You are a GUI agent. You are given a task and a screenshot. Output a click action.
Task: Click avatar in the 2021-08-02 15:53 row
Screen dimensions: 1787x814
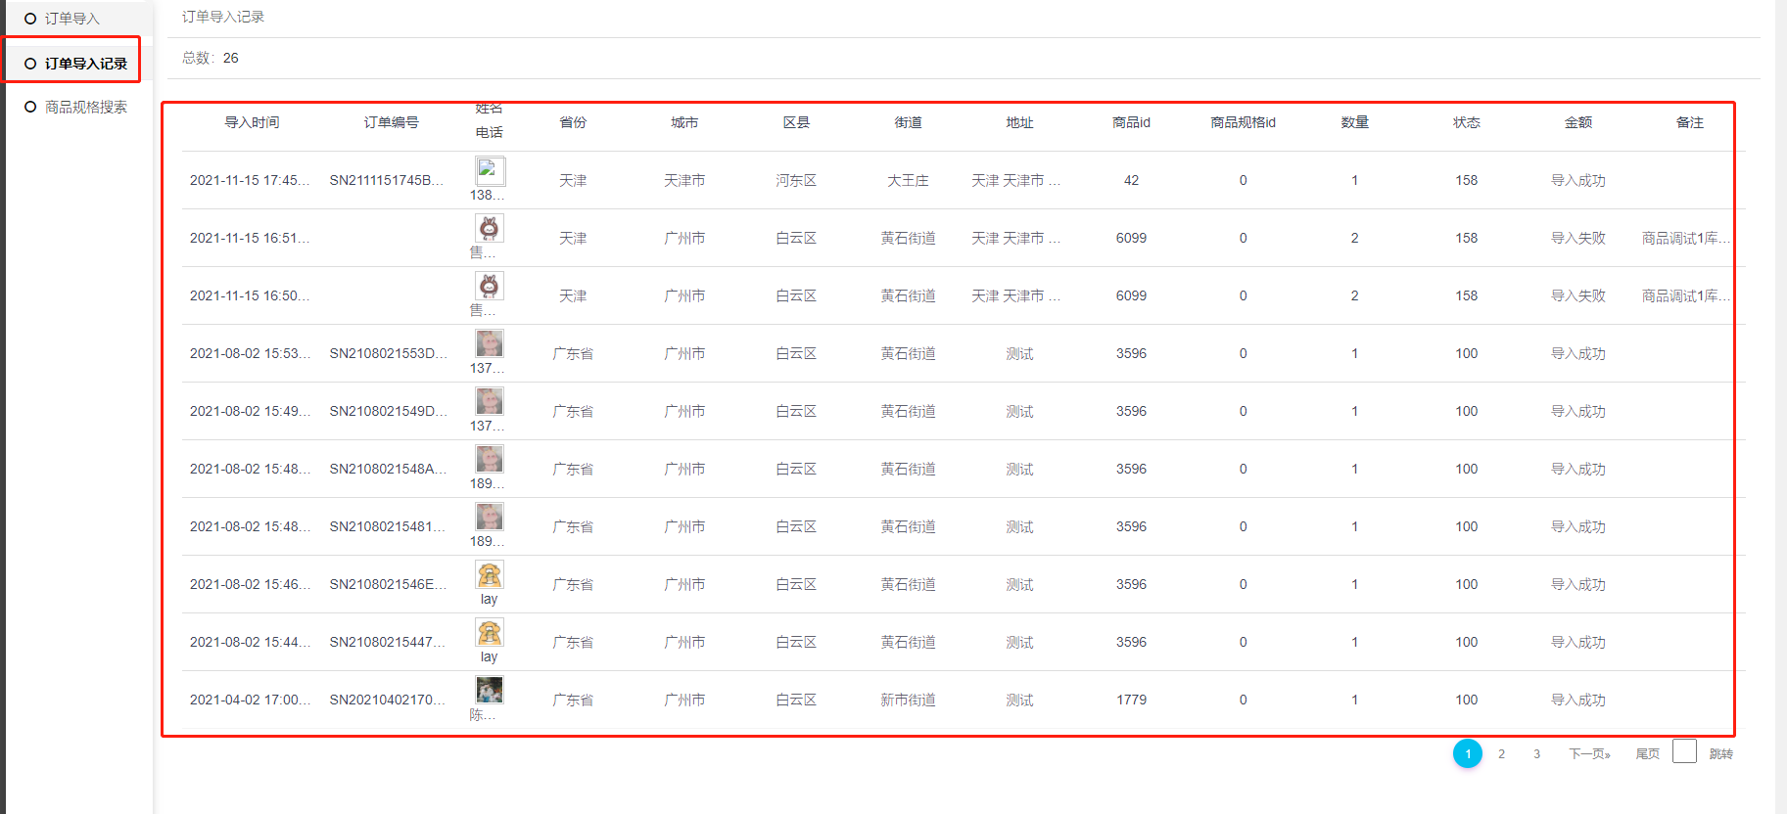pyautogui.click(x=490, y=343)
